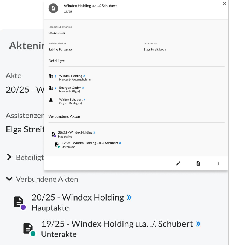Click the Energon GmbH company building icon
229x245 pixels.
51,88
